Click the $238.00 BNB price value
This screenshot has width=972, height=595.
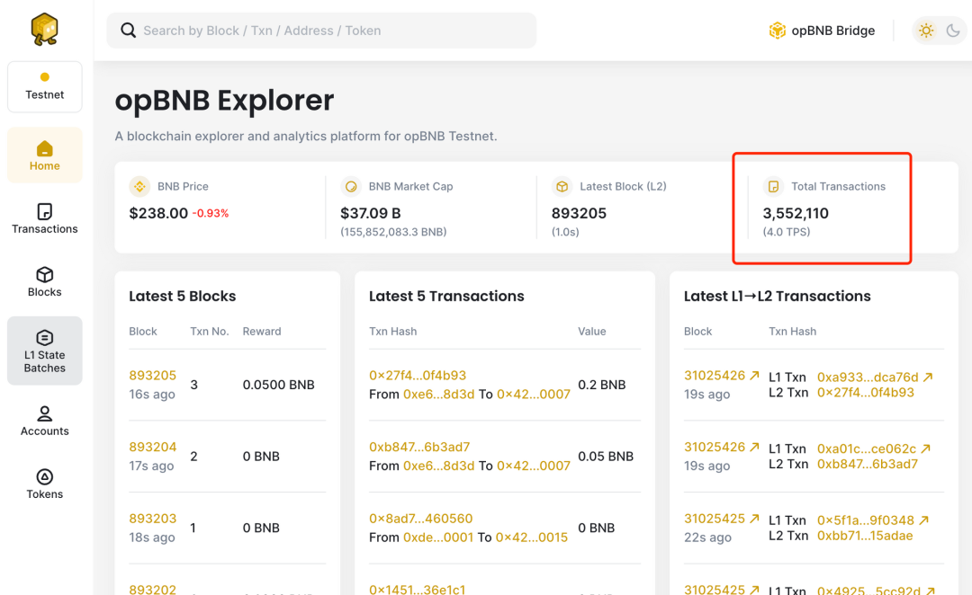(158, 214)
